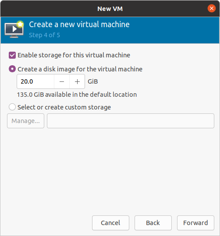The height and width of the screenshot is (236, 220).
Task: Click the New VM title bar
Action: point(110,9)
